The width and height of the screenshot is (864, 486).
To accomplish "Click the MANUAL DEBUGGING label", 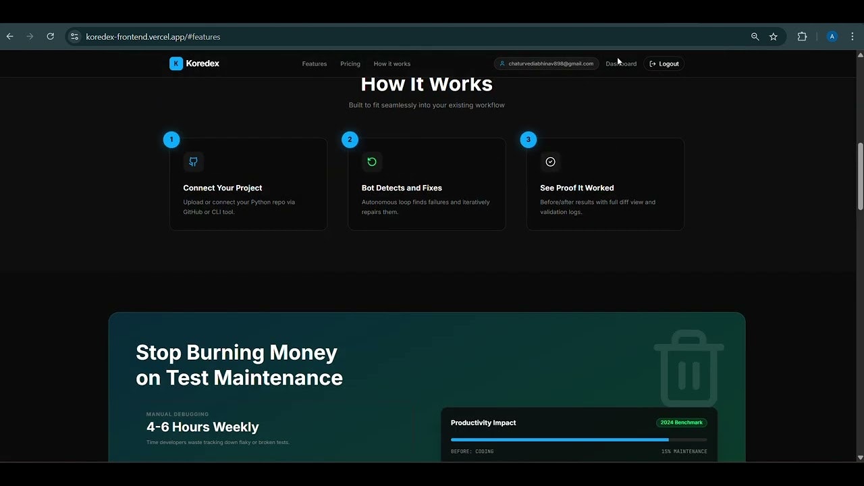I will coord(178,414).
